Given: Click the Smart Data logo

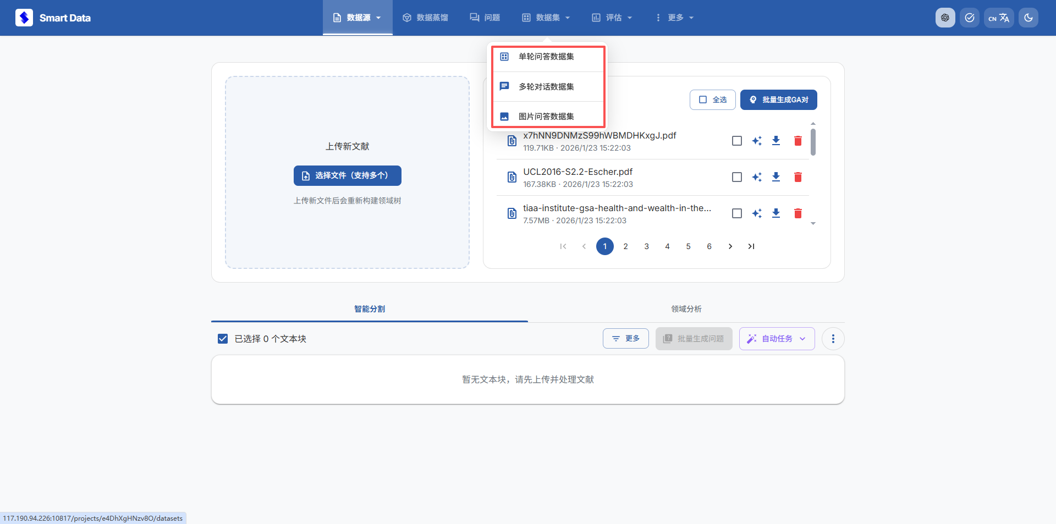Looking at the screenshot, I should pyautogui.click(x=53, y=18).
